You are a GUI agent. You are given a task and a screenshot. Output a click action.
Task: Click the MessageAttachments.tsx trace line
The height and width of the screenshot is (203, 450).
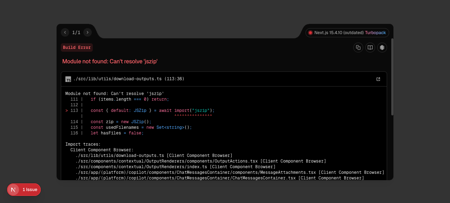tap(230, 172)
